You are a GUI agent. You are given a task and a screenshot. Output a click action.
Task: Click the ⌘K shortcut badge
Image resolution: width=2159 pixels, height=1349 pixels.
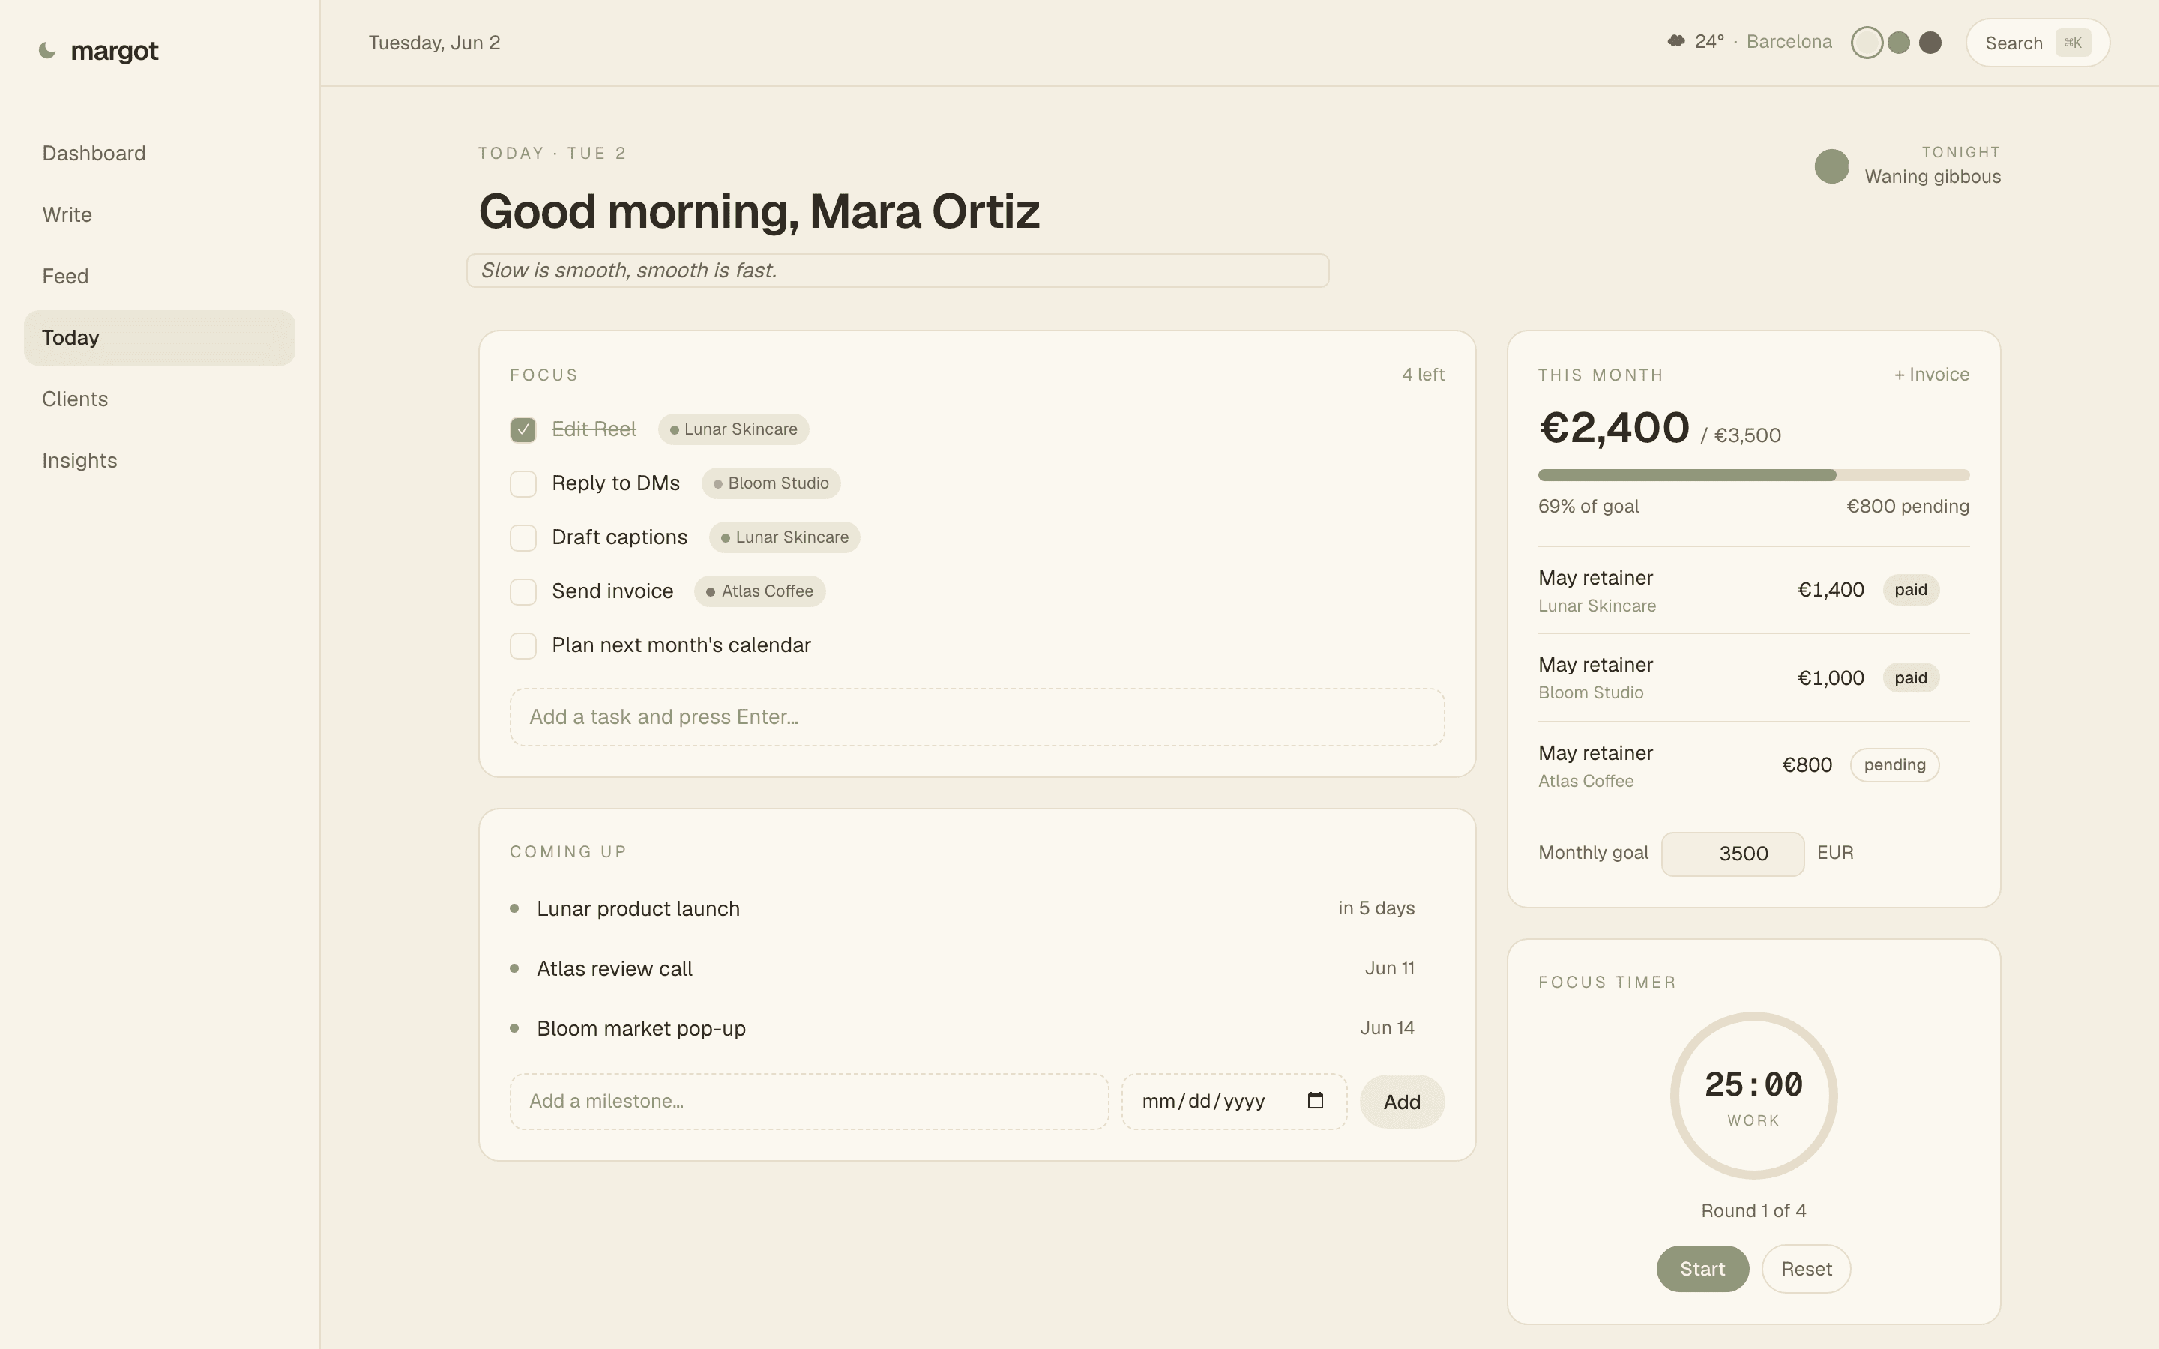pos(2073,43)
